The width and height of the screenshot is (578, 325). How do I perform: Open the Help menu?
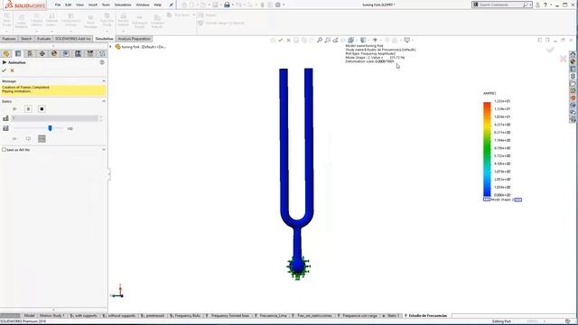click(x=158, y=5)
